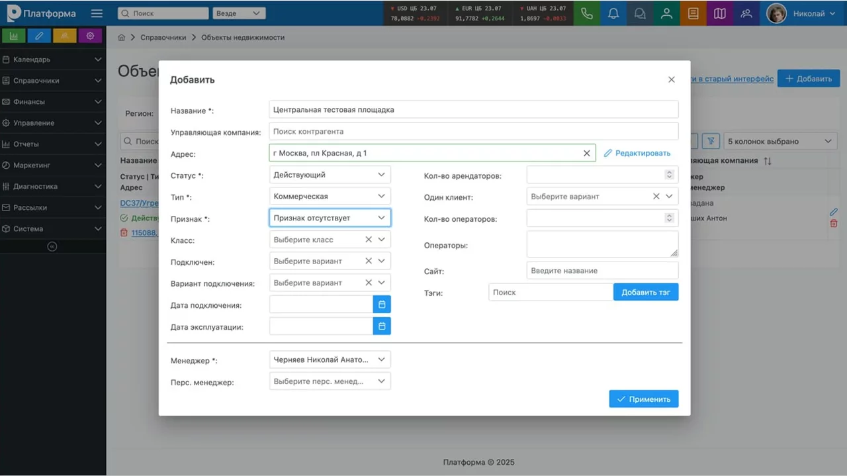Open the Менеджер dropdown
Image resolution: width=847 pixels, height=476 pixels.
pyautogui.click(x=330, y=359)
